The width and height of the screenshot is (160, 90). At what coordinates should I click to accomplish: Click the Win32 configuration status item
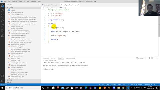[133, 85]
